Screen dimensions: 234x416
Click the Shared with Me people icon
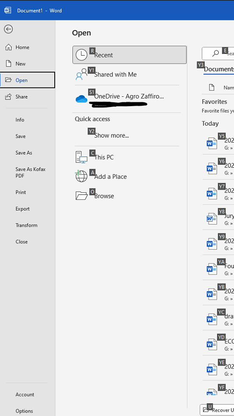click(81, 74)
